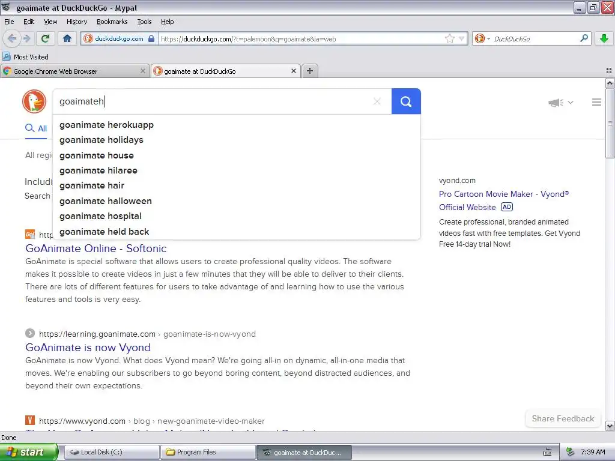This screenshot has width=615, height=461.
Task: Clear the search box with X icon
Action: (x=377, y=101)
